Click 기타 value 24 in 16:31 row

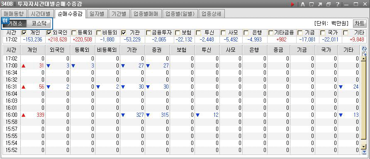click(x=356, y=87)
